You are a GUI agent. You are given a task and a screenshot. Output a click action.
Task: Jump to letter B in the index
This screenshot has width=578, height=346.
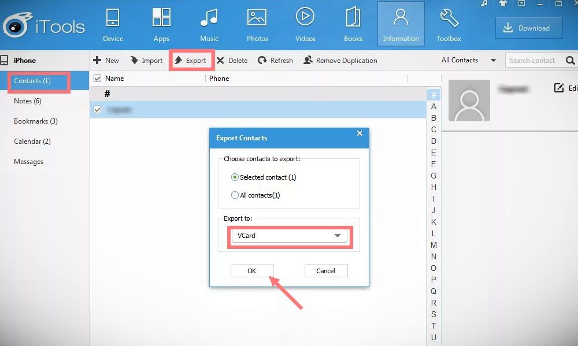coord(433,118)
